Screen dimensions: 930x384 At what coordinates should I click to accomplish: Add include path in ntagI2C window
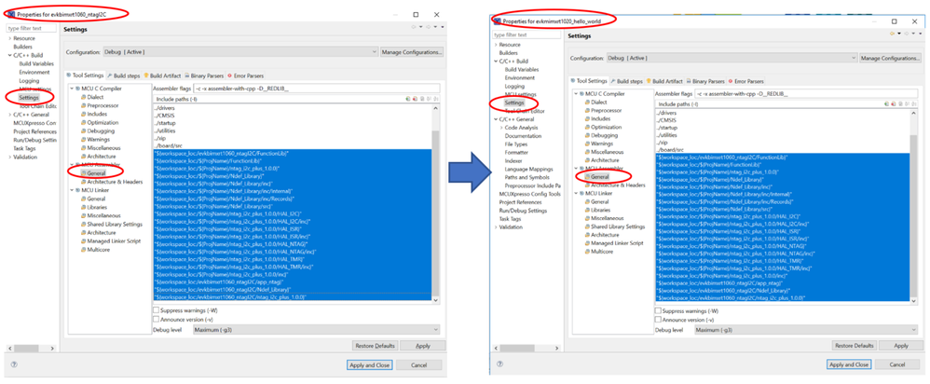(x=408, y=99)
